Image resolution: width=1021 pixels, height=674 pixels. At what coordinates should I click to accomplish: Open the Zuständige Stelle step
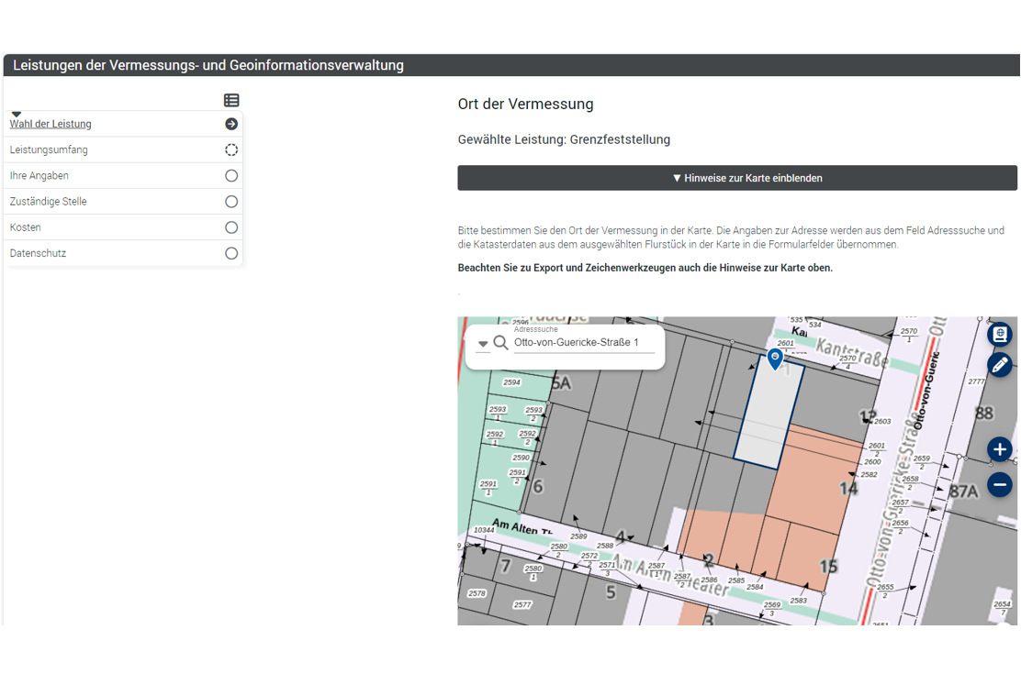click(48, 202)
